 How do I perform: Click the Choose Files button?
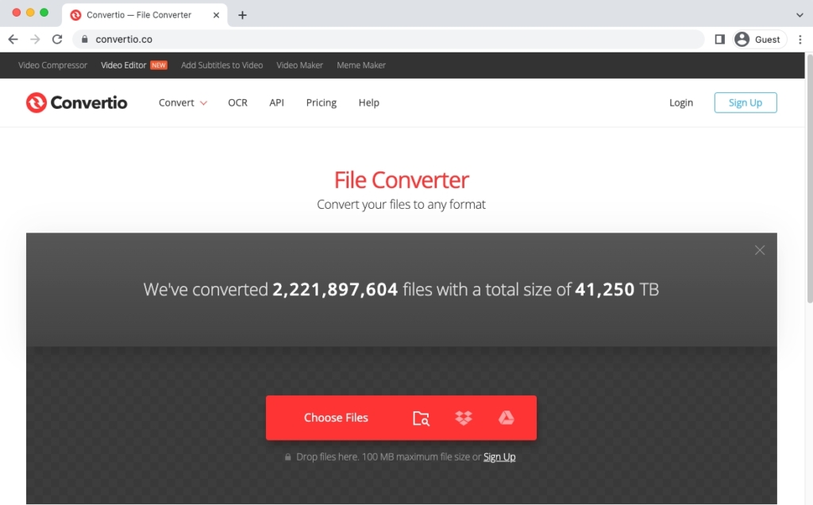click(336, 418)
